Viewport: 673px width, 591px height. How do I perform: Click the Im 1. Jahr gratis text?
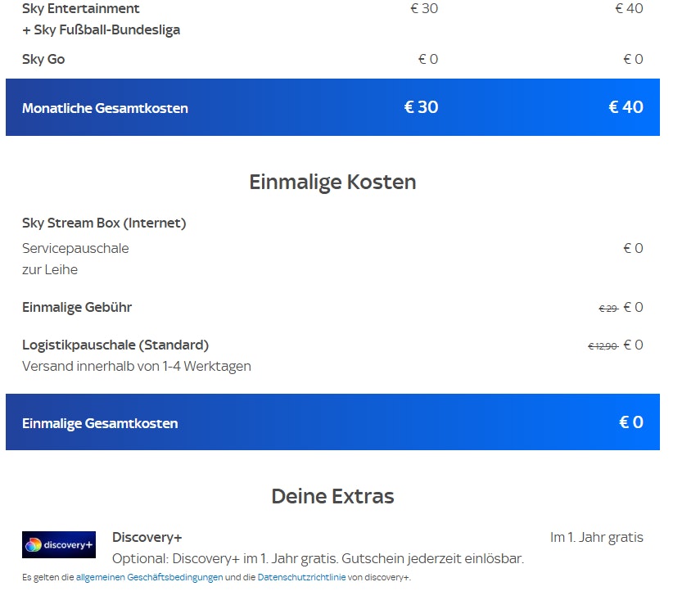596,538
